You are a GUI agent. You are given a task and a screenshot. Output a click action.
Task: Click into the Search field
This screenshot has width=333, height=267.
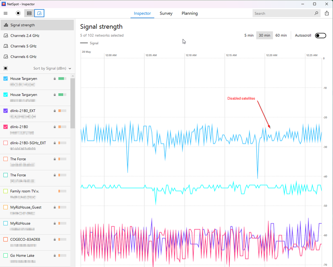(282, 13)
